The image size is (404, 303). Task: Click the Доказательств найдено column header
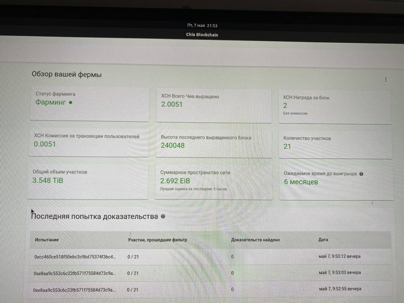point(255,240)
